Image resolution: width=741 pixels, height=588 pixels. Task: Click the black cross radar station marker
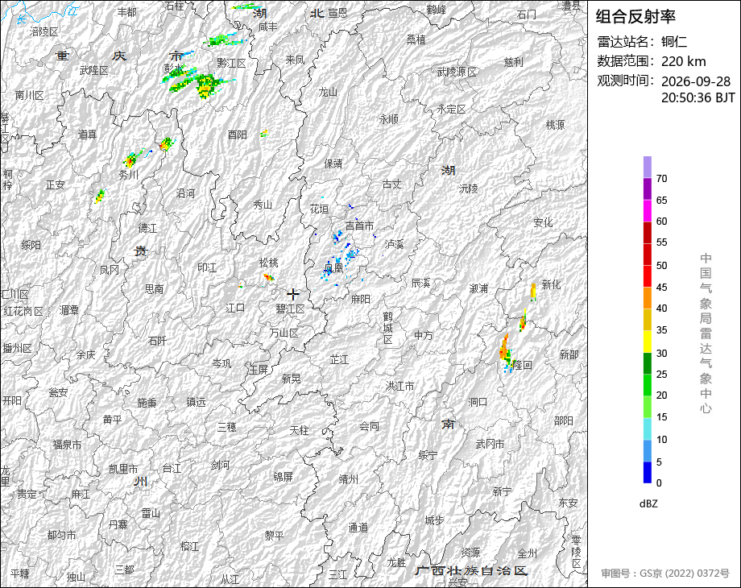(293, 294)
